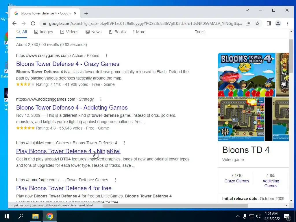Switch to Books results
The width and height of the screenshot is (296, 222).
pyautogui.click(x=117, y=32)
